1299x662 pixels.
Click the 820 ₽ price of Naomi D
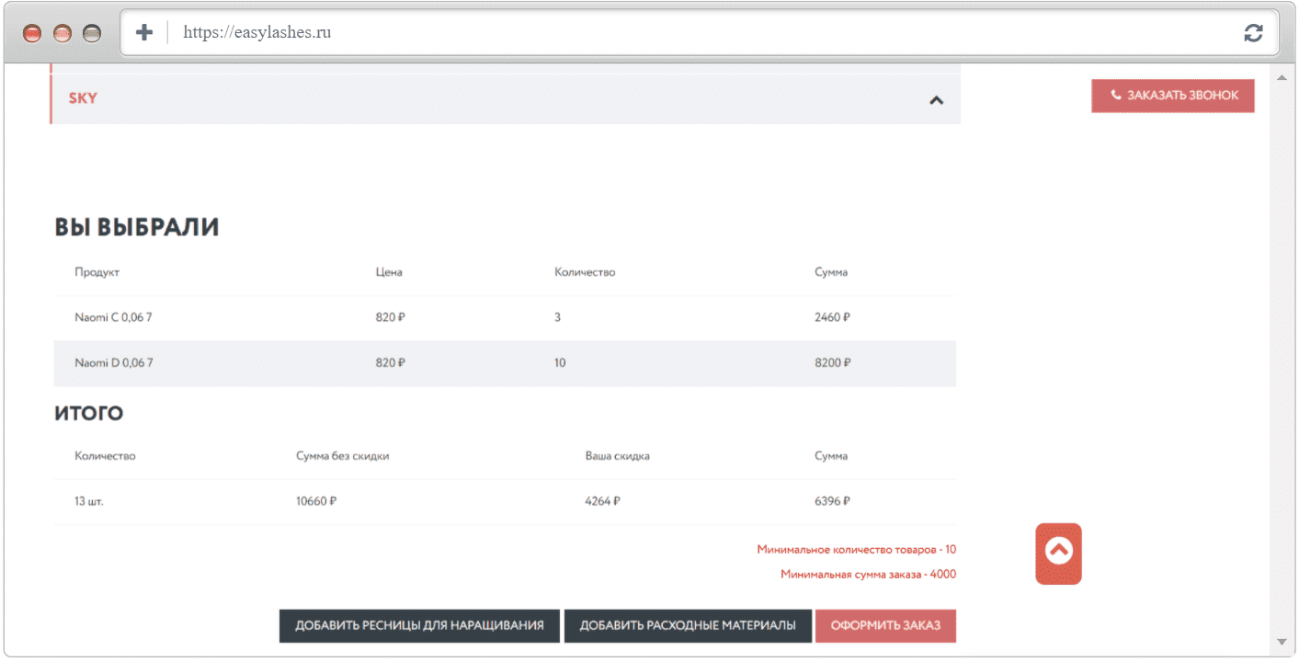[x=391, y=363]
